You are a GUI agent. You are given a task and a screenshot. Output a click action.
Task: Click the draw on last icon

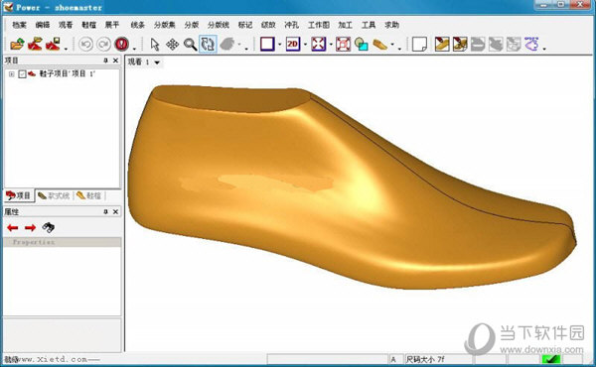(x=442, y=44)
